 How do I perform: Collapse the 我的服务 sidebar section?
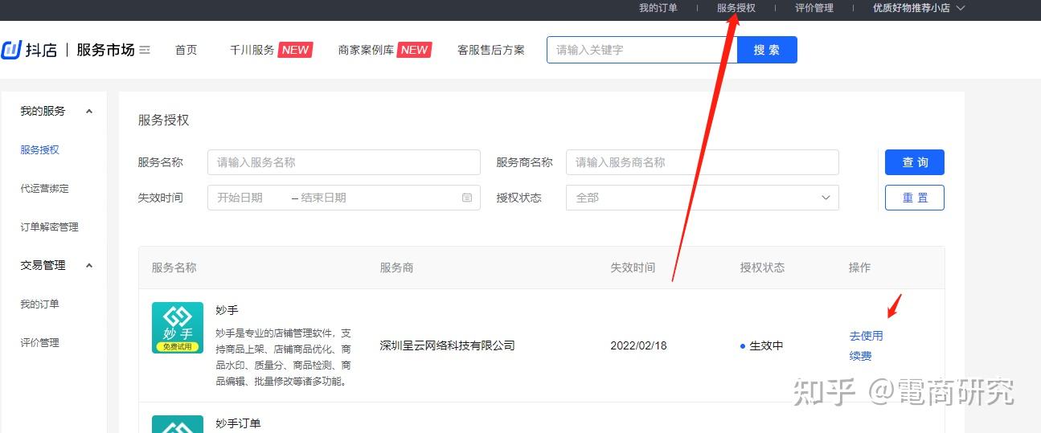[x=89, y=112]
